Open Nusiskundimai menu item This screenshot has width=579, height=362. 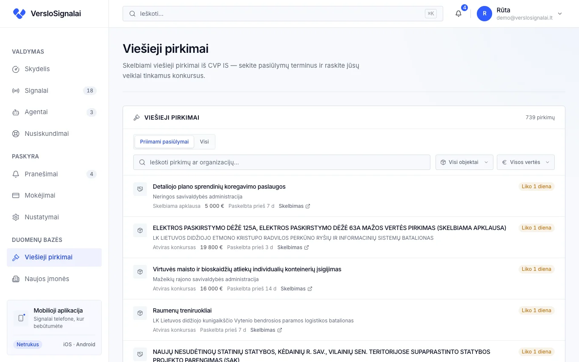pos(54,134)
